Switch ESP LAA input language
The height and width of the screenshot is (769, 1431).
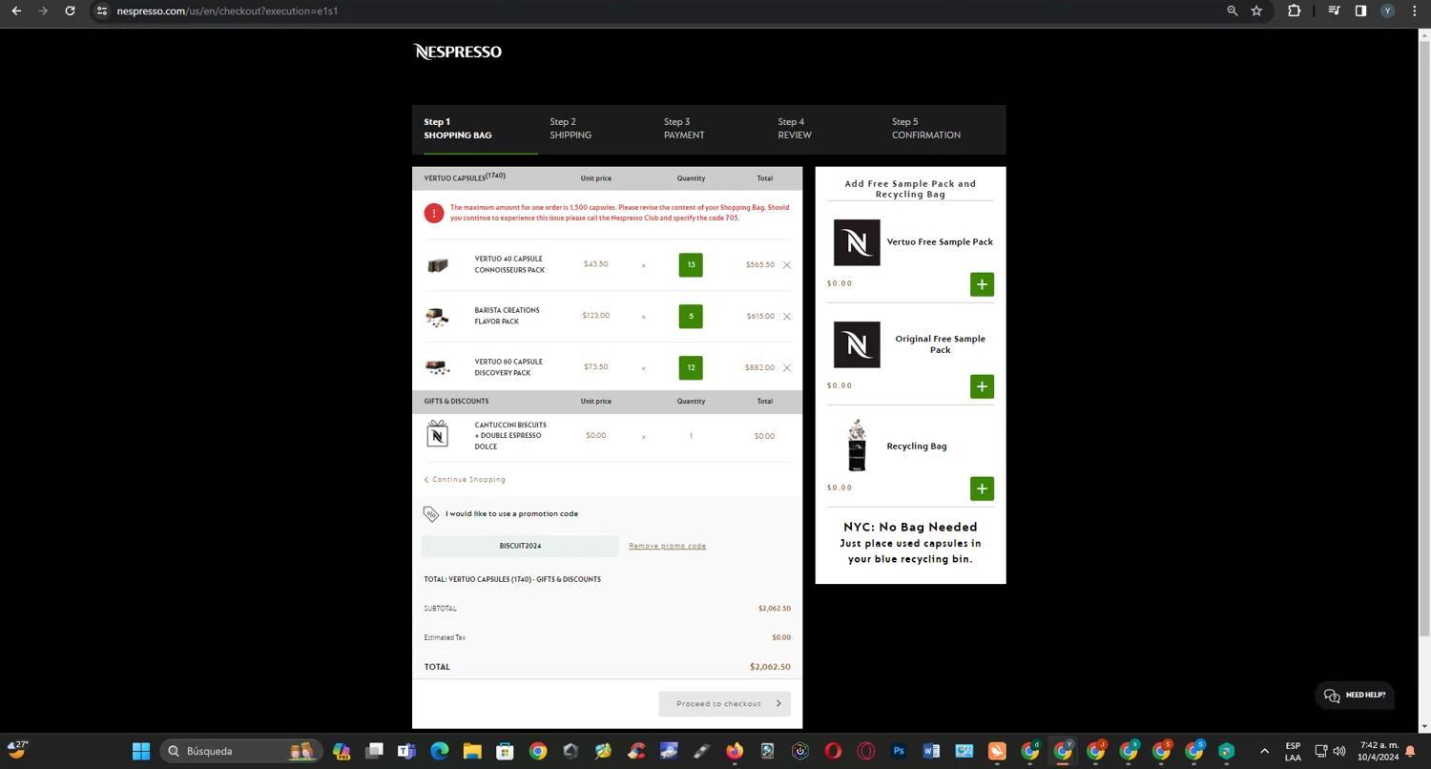pos(1293,752)
